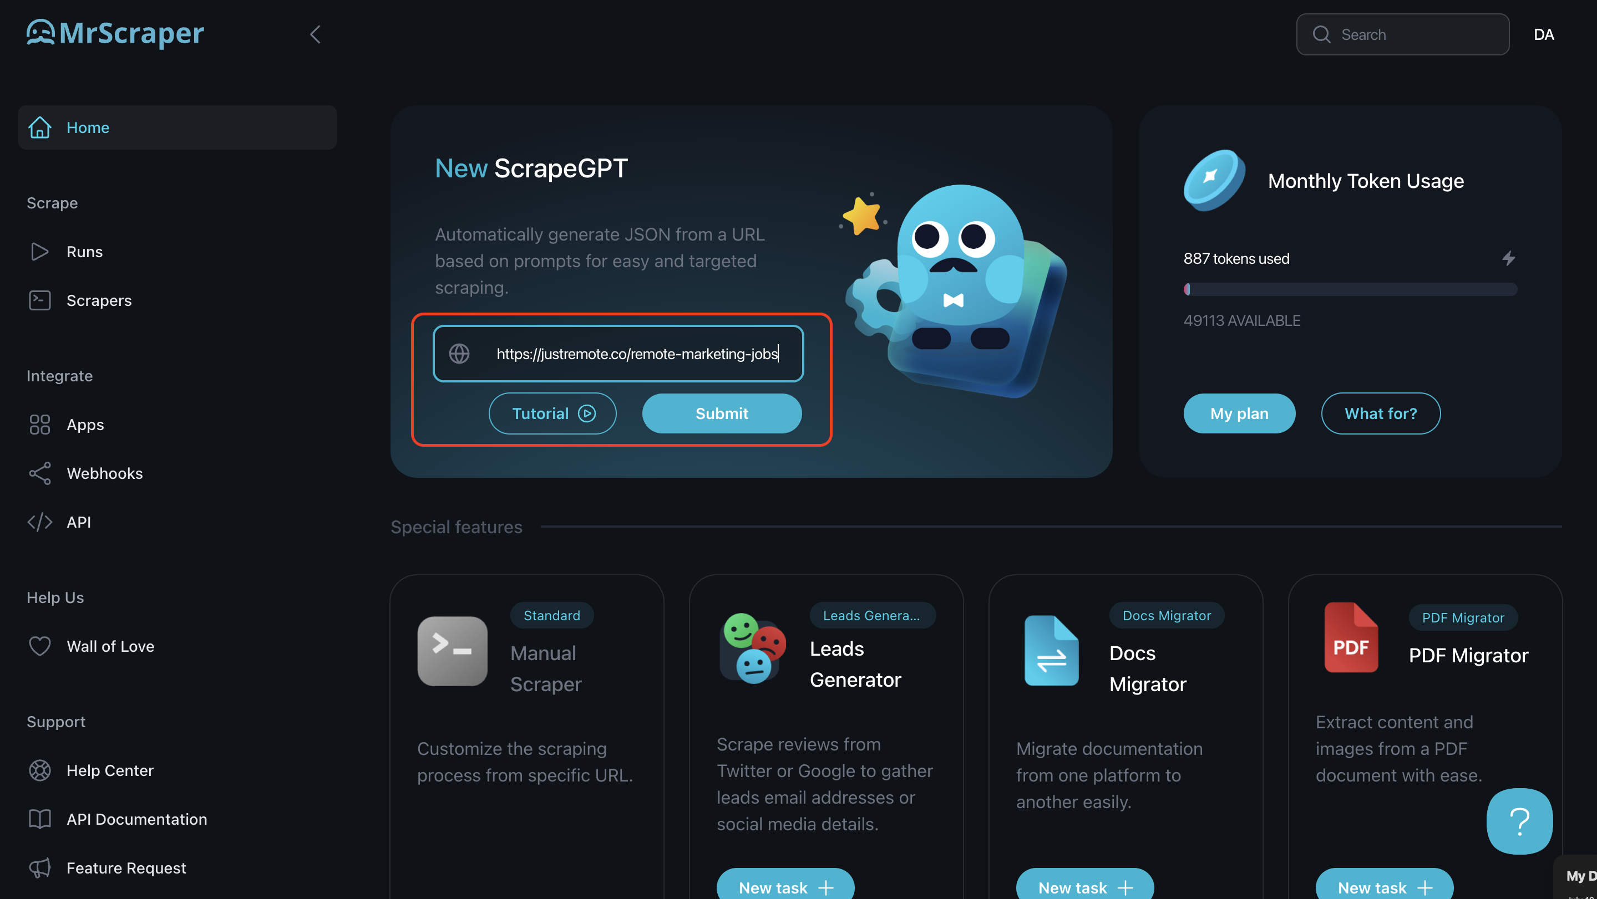Click Submit to run ScrapeGPT
Viewport: 1597px width, 899px height.
(722, 413)
